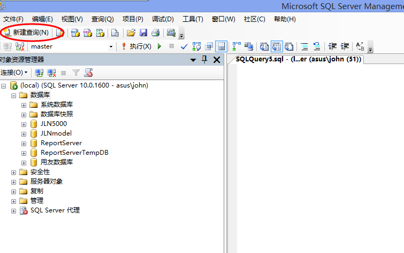Collapse the (local) server node
The image size is (404, 253).
(x=3, y=86)
